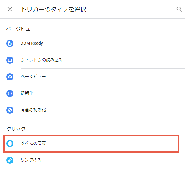
Task: Click the 初期化 power icon
Action: click(10, 93)
